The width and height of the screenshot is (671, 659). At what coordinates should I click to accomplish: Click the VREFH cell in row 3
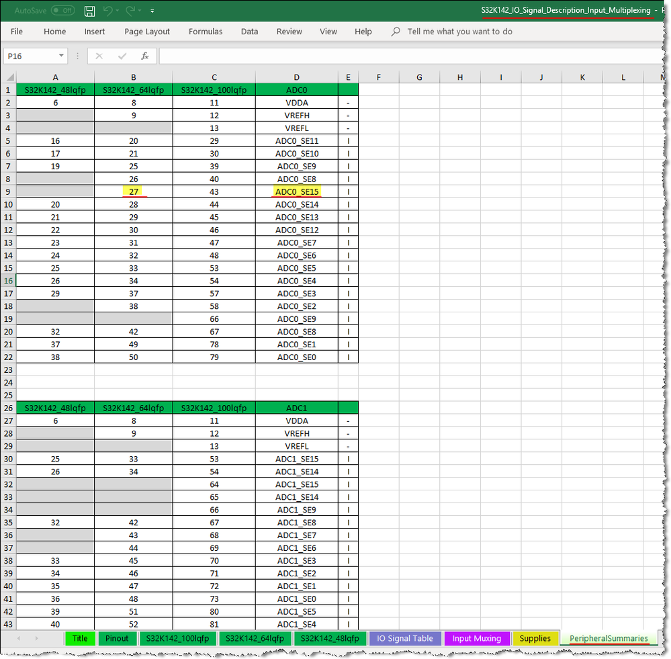tap(297, 116)
